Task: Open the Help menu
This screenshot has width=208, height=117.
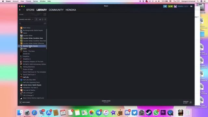Action: (49, 1)
